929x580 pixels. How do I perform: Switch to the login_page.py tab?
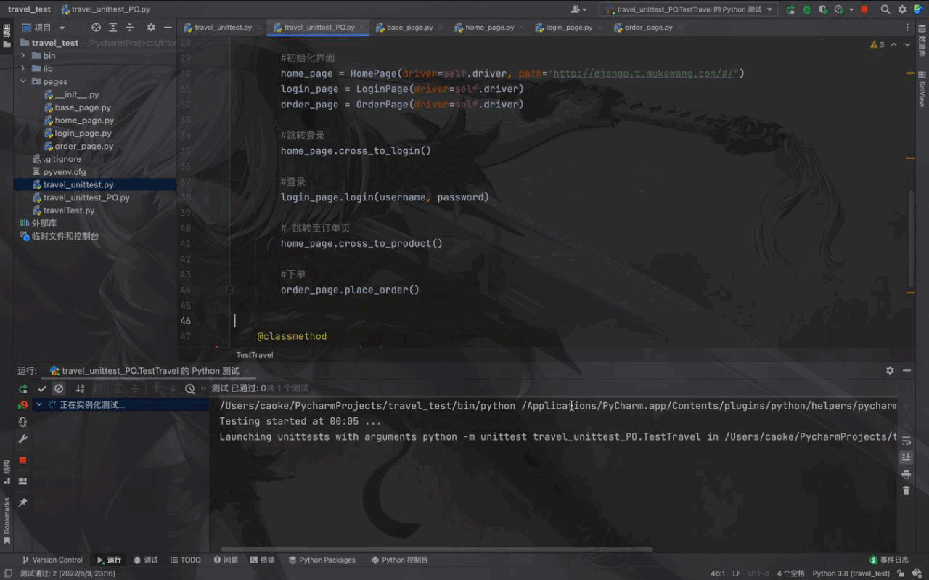[569, 28]
